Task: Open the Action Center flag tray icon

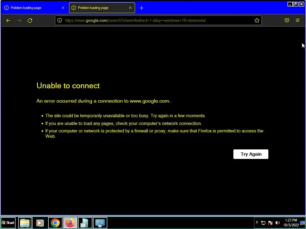Action: pyautogui.click(x=270, y=223)
